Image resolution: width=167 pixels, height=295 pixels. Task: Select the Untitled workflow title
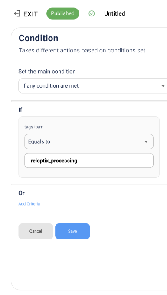tap(115, 13)
